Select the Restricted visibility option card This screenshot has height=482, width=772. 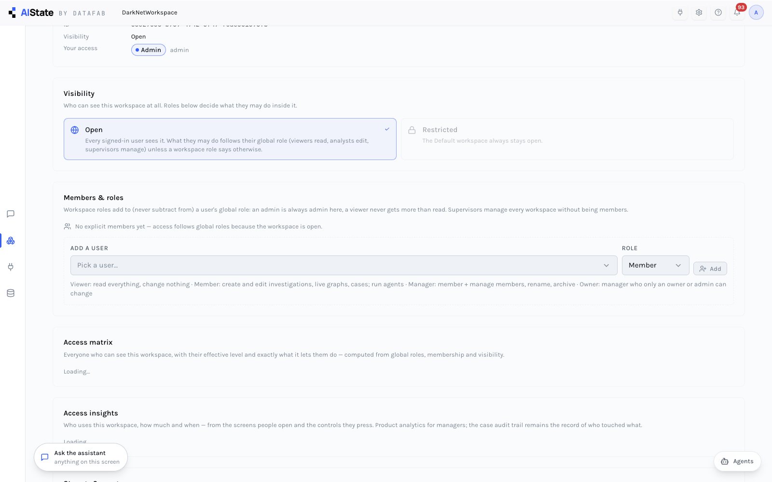[x=567, y=139]
